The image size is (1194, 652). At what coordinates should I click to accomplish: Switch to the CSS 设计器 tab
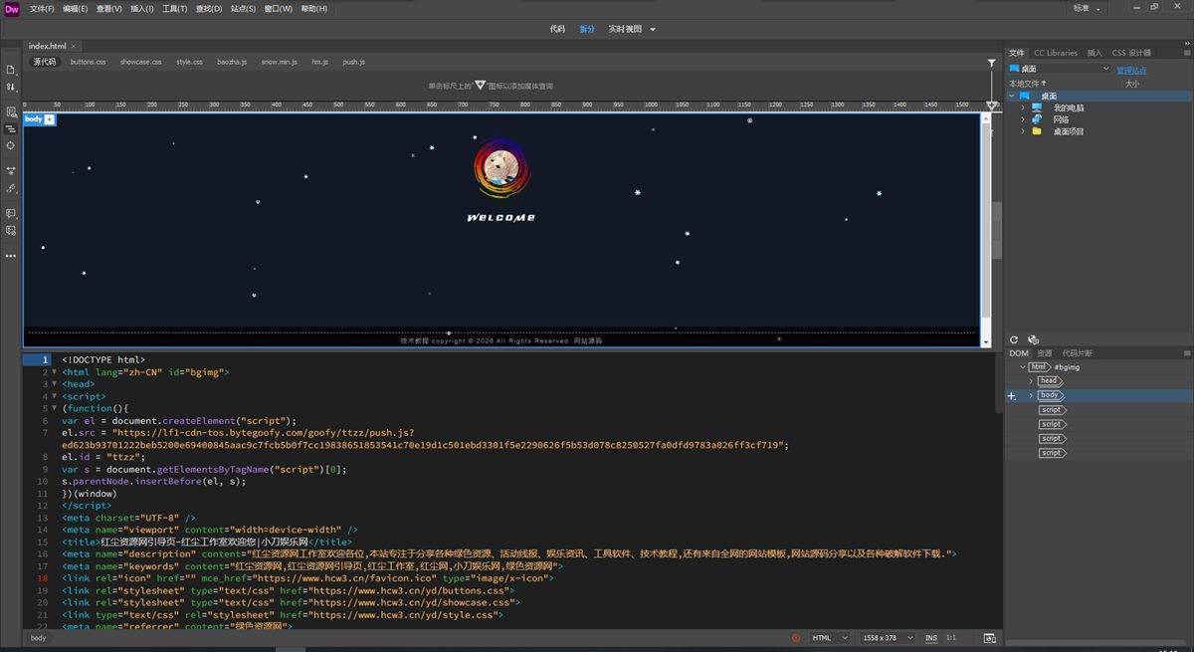coord(1131,53)
